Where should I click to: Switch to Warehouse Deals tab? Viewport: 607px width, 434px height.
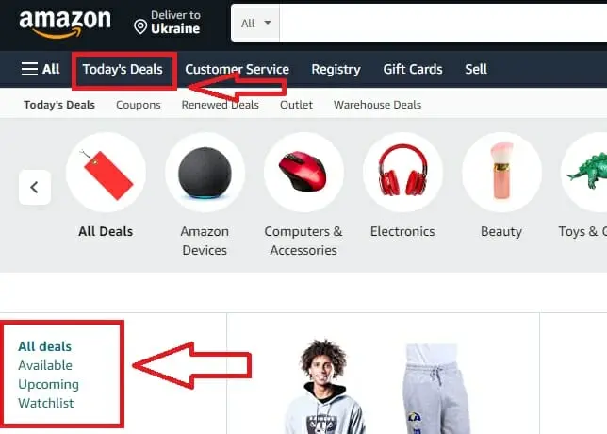pos(377,105)
